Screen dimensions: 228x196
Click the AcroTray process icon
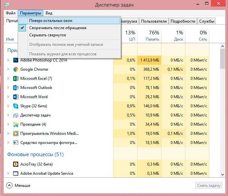(16, 164)
